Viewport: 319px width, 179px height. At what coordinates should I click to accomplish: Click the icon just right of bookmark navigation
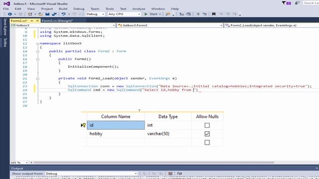click(235, 14)
